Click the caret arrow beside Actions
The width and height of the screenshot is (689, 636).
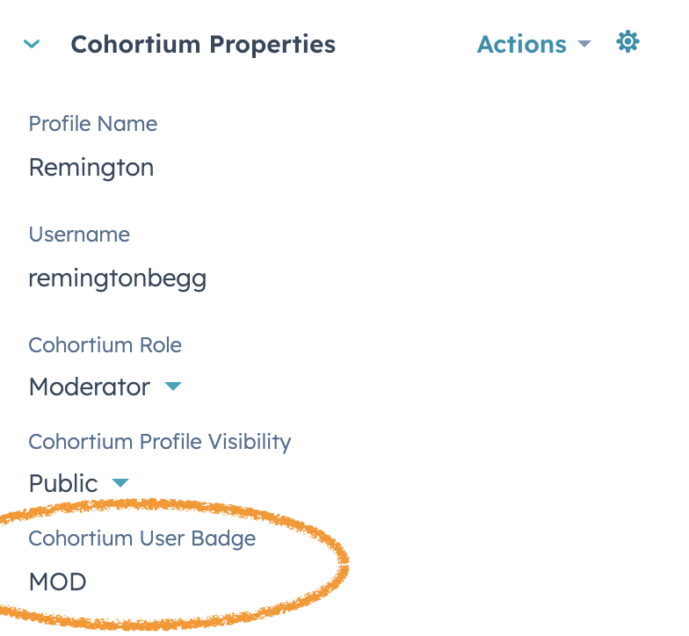[x=584, y=44]
